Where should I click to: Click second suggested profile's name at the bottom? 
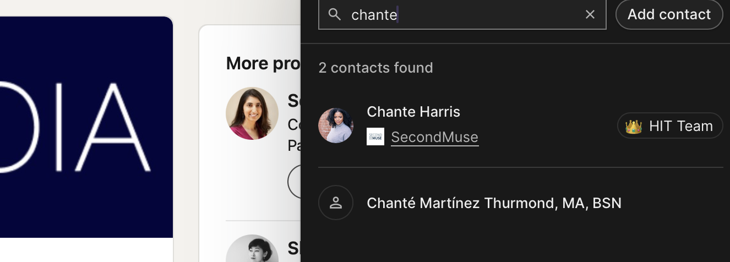[x=294, y=249]
